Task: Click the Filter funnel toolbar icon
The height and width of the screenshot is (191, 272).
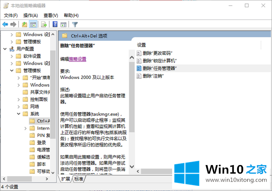Action: (75, 24)
